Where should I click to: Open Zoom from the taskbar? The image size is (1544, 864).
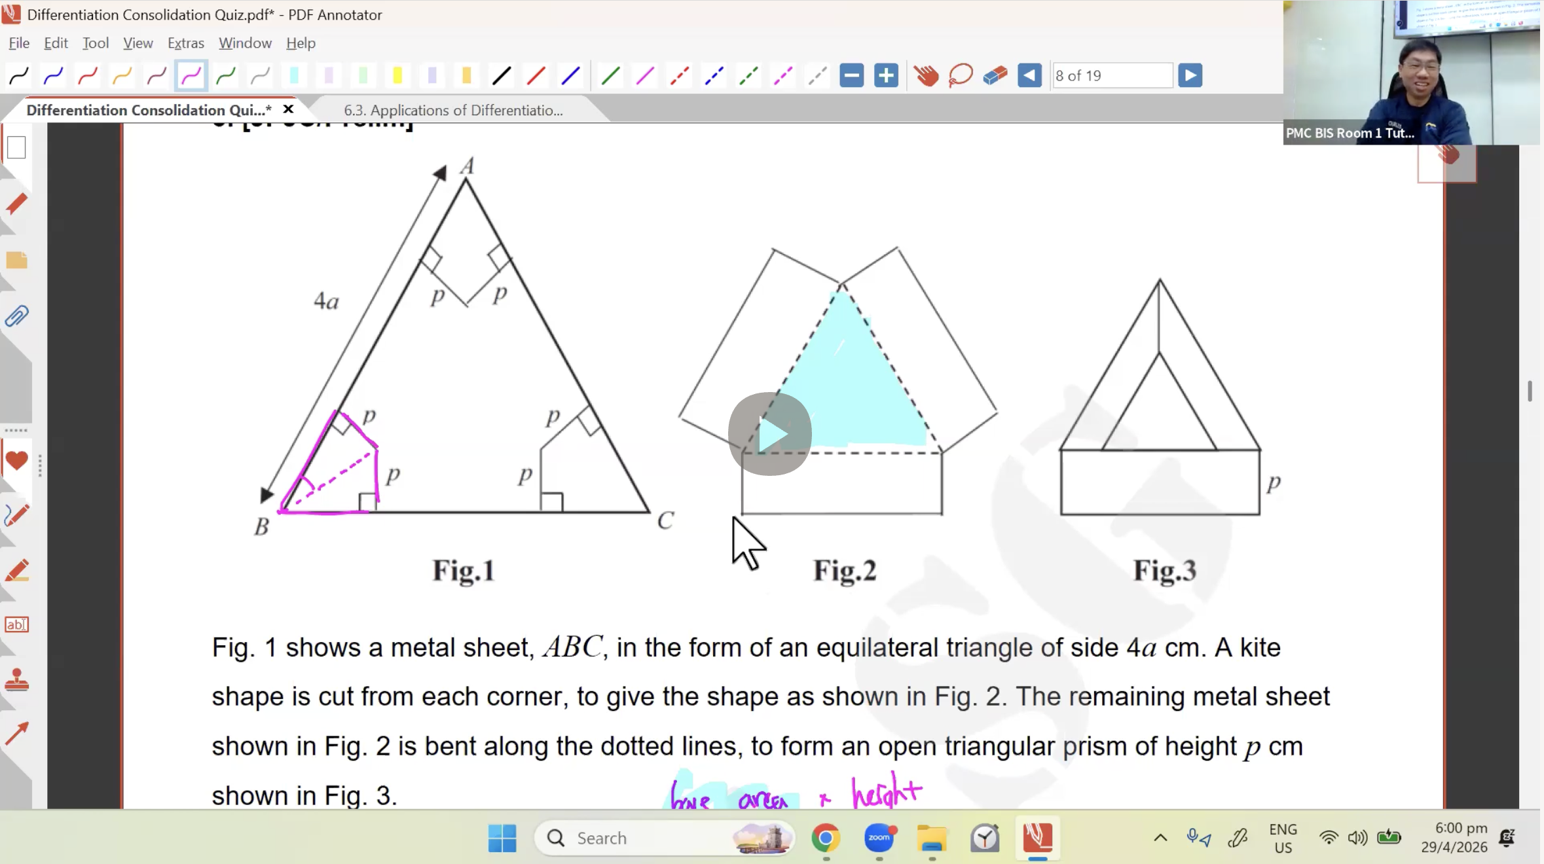click(x=879, y=838)
